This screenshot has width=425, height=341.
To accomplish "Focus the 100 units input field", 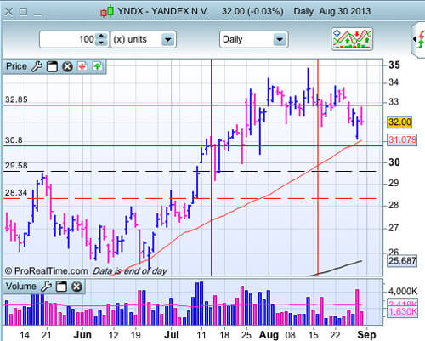I will (x=68, y=39).
